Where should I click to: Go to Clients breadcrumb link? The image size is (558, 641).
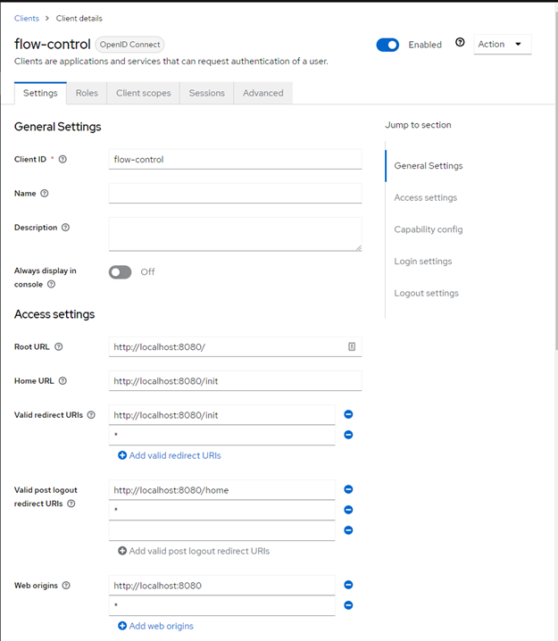(x=27, y=18)
